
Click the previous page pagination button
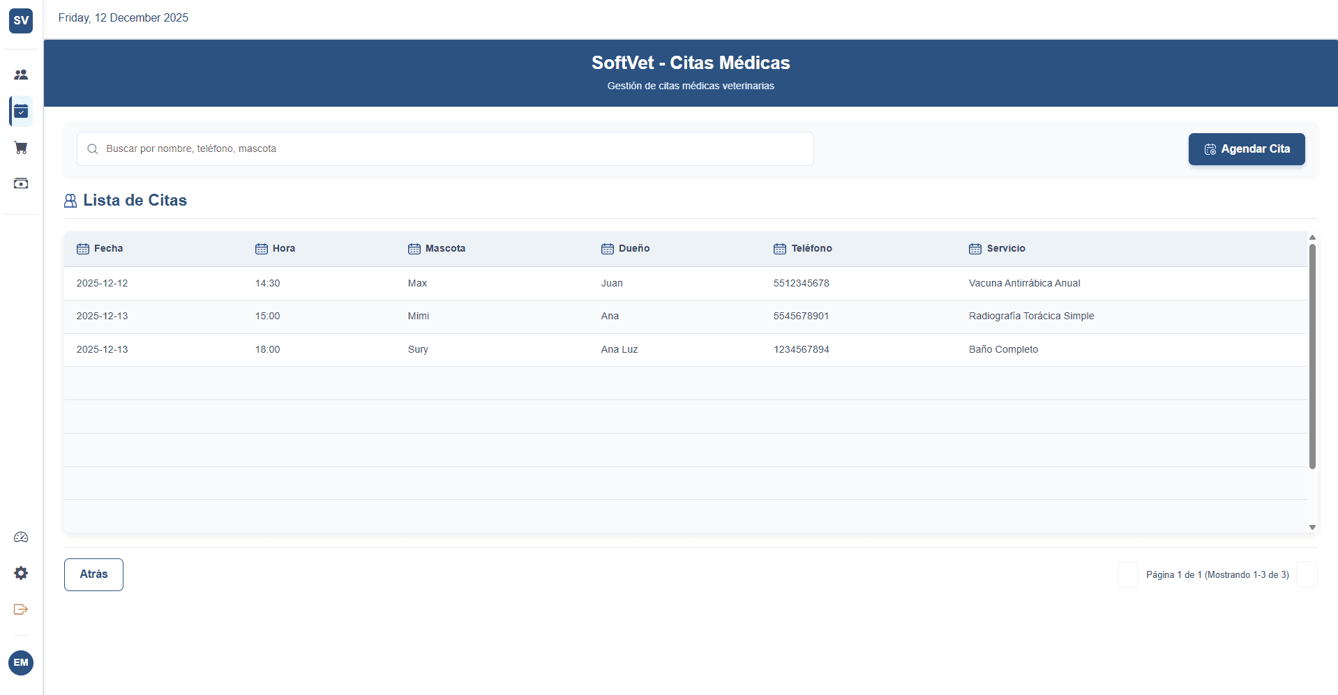[x=1127, y=574]
